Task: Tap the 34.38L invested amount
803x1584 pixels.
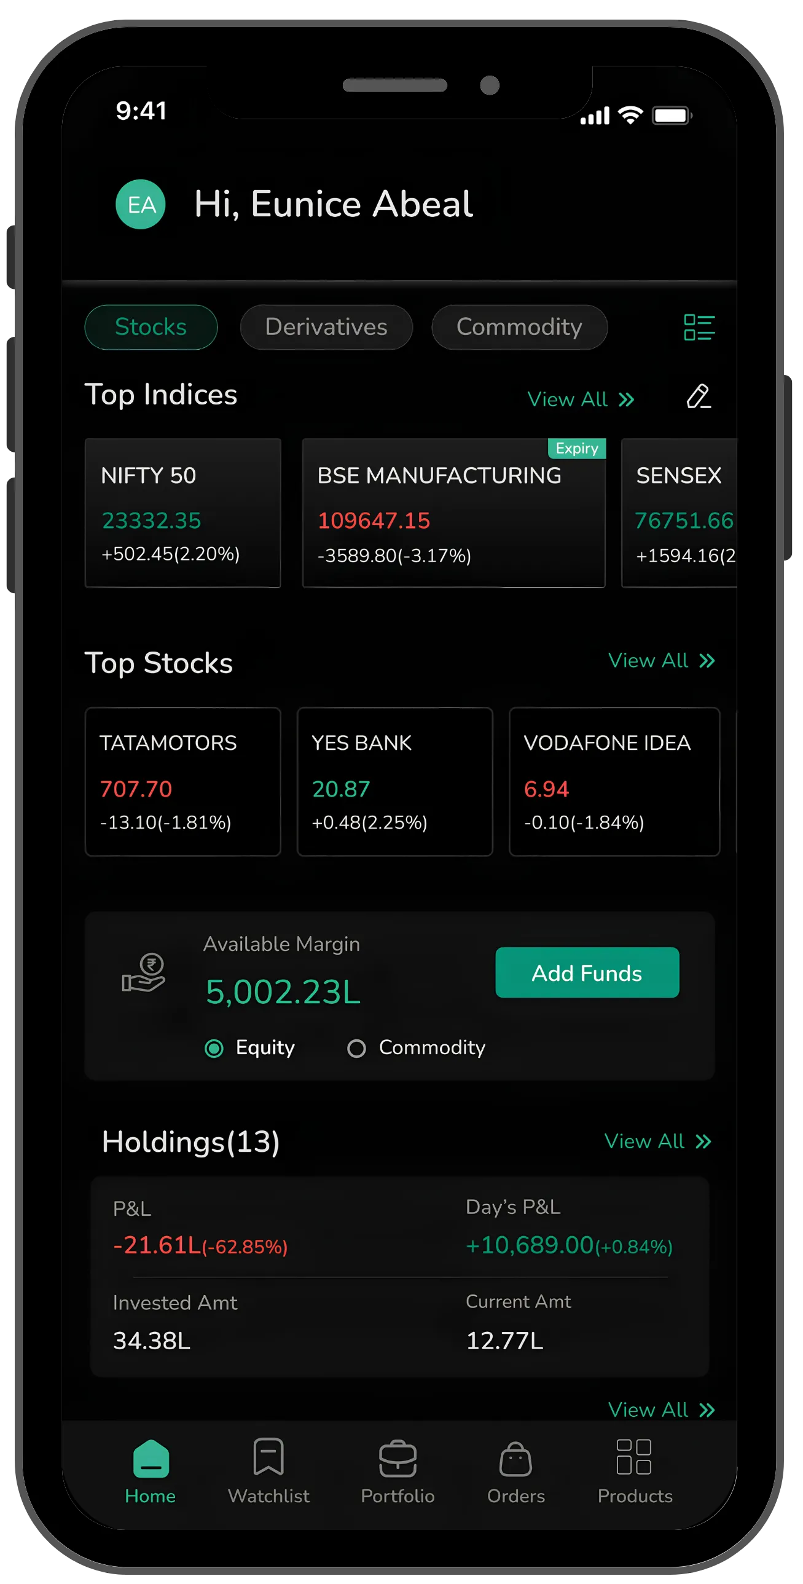Action: click(x=151, y=1341)
